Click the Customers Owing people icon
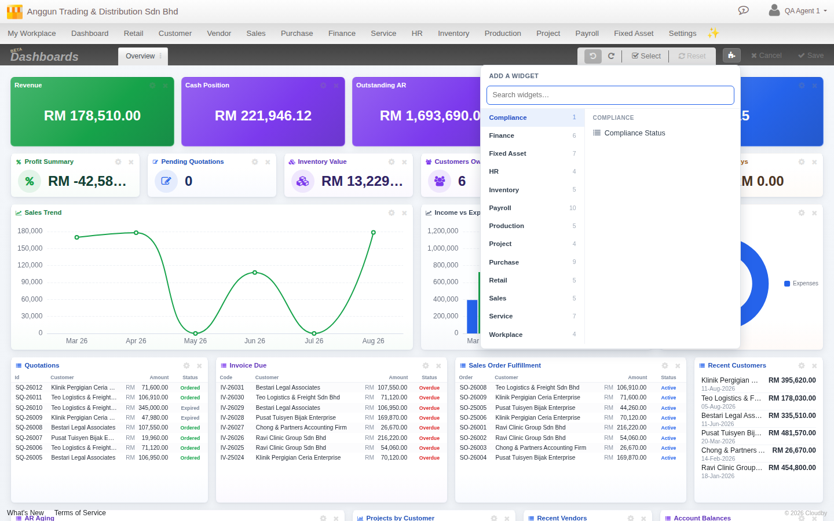834x521 pixels. click(440, 181)
